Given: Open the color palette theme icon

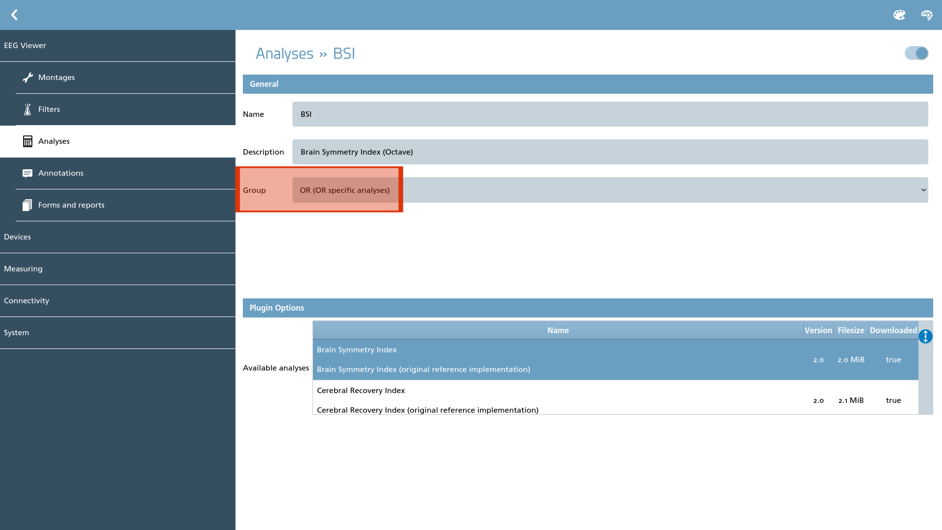Looking at the screenshot, I should click(899, 15).
